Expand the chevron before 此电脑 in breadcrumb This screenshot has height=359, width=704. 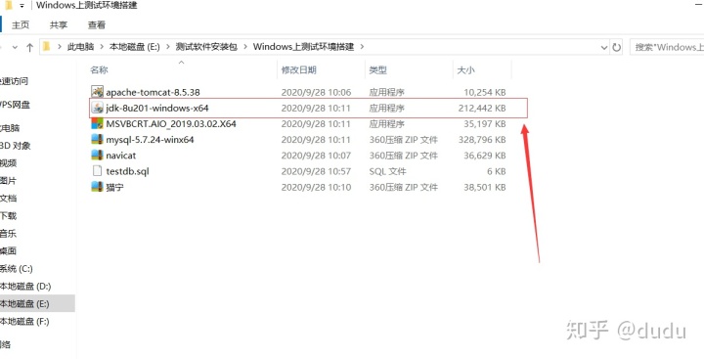[x=60, y=47]
